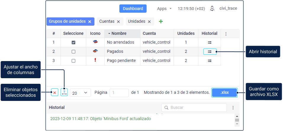283x131 pixels.
Task: Open table column options kebab menu
Action: [226, 34]
